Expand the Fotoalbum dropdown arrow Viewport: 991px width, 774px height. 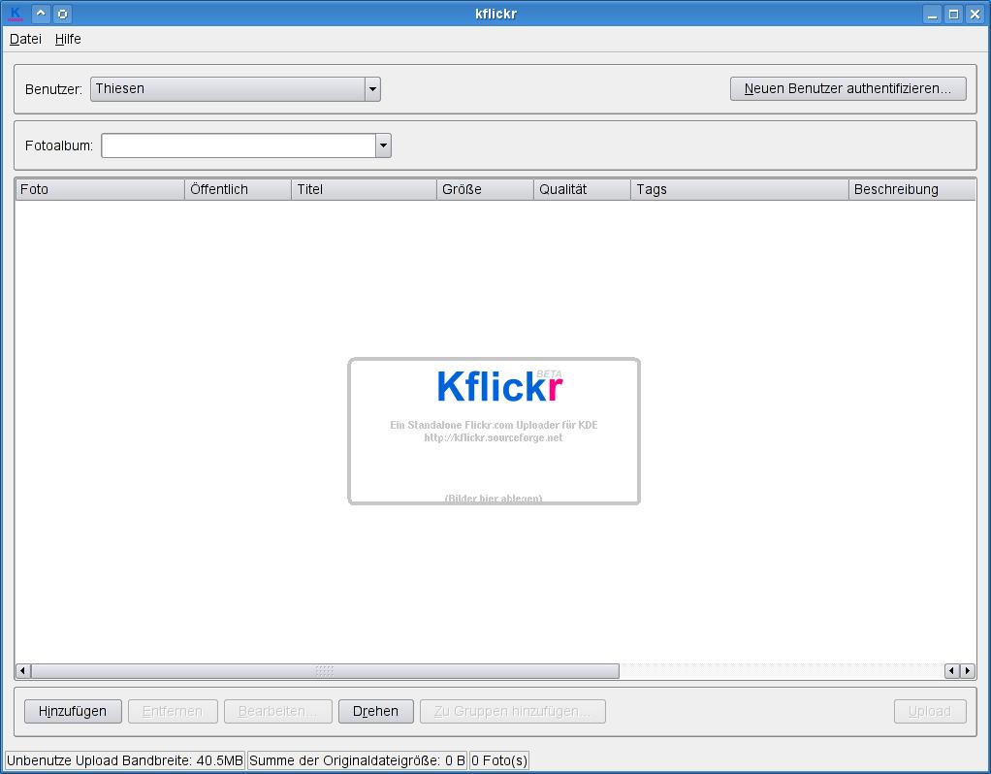383,145
